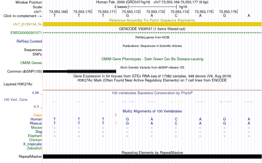Click the orange gap count '5'
Screen dimensions: 262x163
(116, 115)
